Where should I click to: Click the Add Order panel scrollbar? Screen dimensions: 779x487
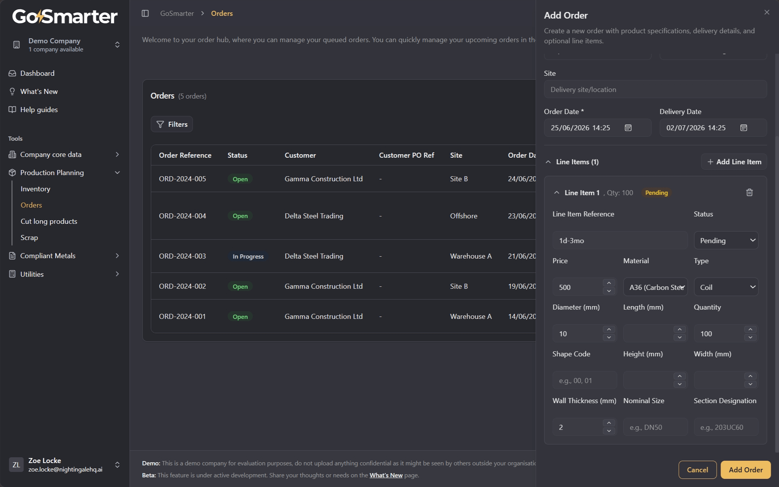pyautogui.click(x=777, y=294)
